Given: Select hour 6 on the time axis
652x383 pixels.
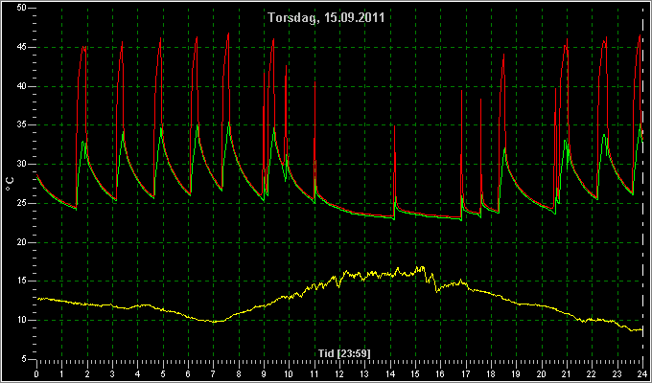Looking at the screenshot, I should coord(188,373).
